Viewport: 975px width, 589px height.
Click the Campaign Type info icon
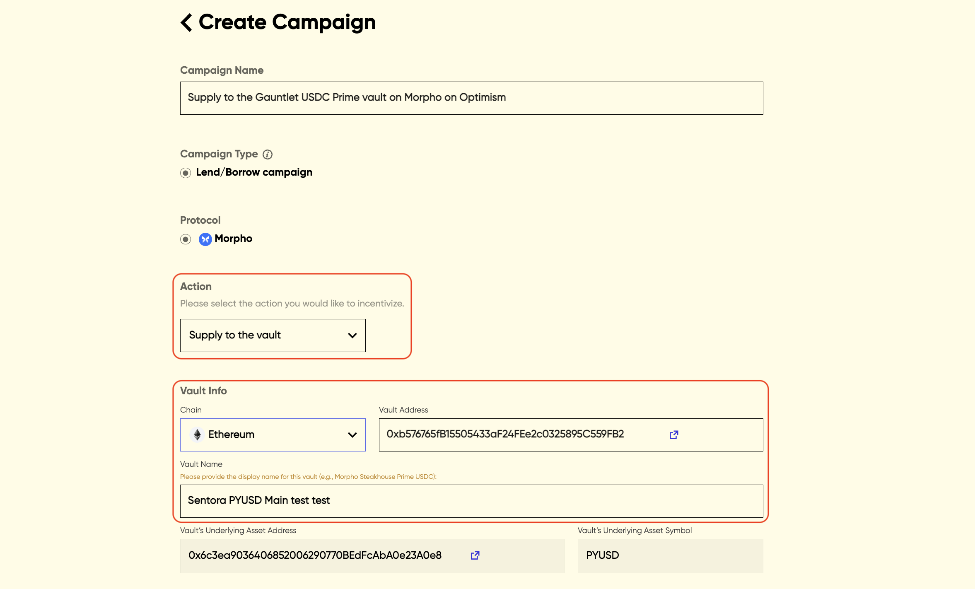[268, 154]
